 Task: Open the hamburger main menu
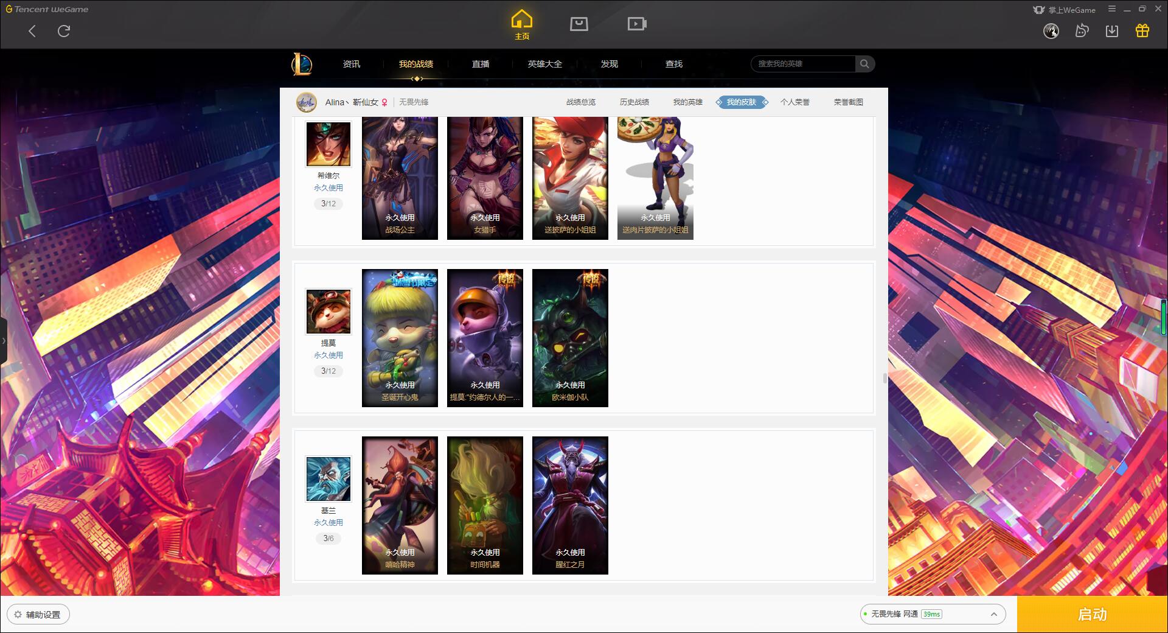(x=1112, y=9)
